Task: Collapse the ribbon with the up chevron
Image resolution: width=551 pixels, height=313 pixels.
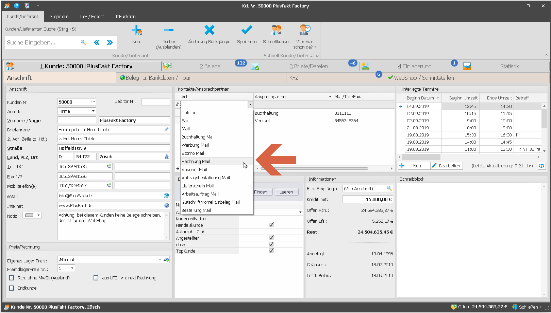Action: pos(546,55)
